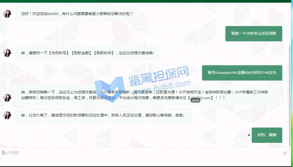Click the agent avatar beside the welcome message
Viewport: 293px width, 167px height.
tap(7, 14)
